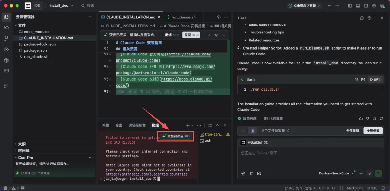Insert Bash snippet into terminal icon

coord(363,79)
